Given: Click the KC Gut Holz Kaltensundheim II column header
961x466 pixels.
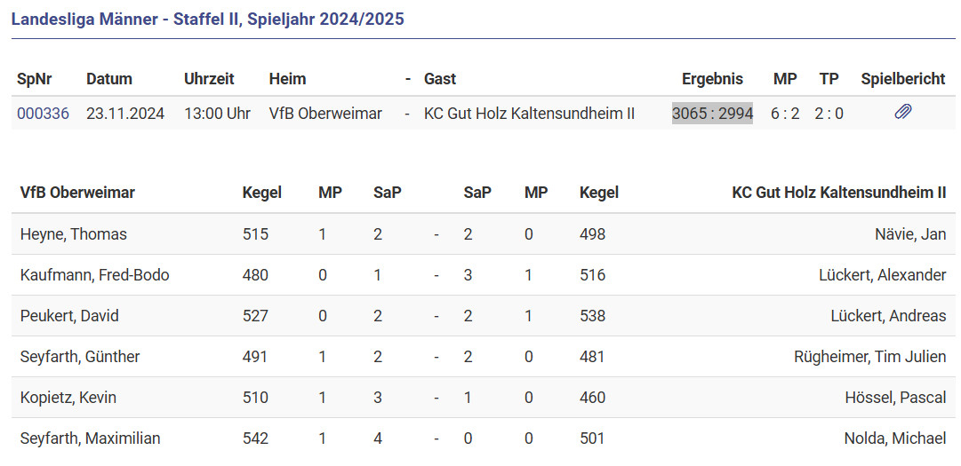Looking at the screenshot, I should [x=838, y=193].
